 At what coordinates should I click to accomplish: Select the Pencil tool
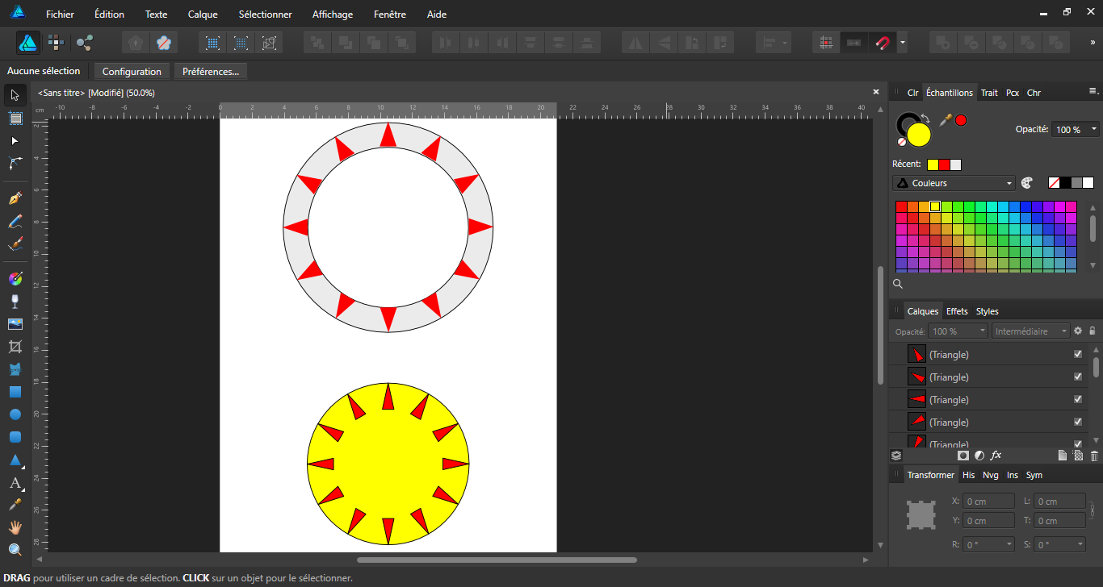click(x=15, y=221)
